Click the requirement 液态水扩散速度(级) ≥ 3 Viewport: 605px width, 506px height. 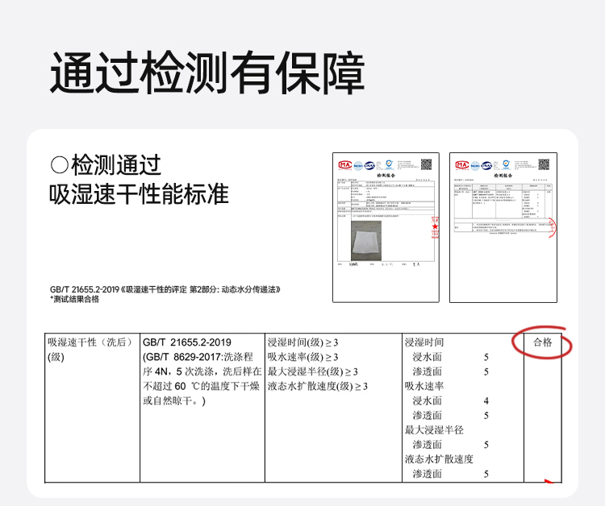[x=318, y=386]
